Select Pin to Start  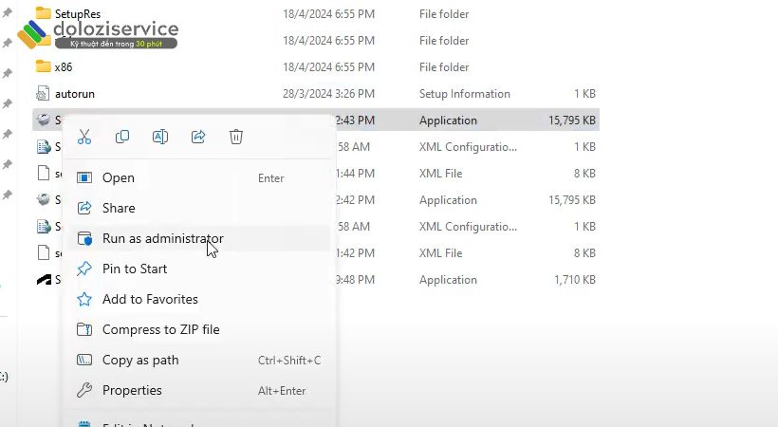pos(198,269)
